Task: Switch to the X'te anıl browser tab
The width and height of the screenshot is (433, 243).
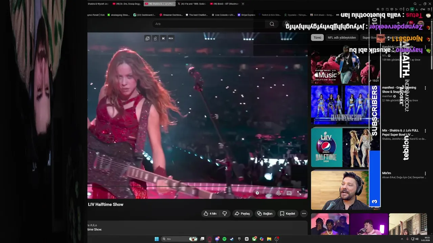Action: 191,4
